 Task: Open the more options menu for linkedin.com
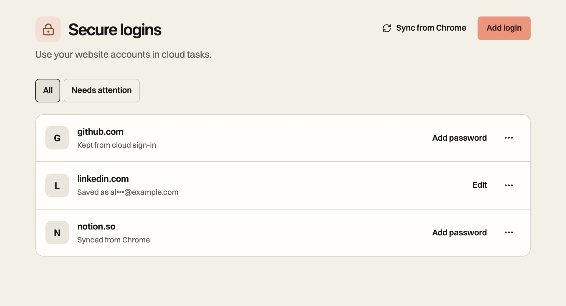click(509, 185)
